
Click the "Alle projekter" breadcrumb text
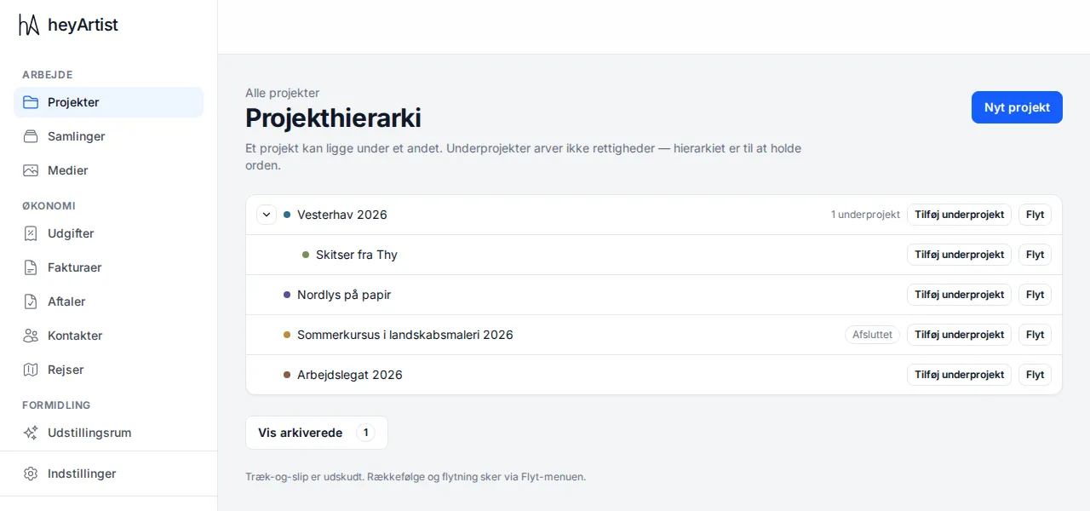tap(283, 93)
